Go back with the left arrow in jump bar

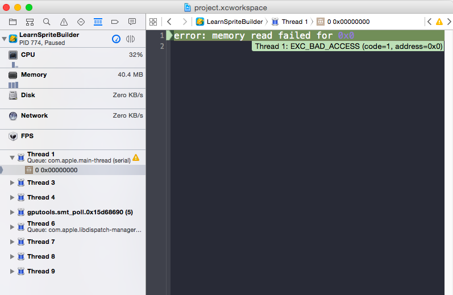pyautogui.click(x=169, y=22)
